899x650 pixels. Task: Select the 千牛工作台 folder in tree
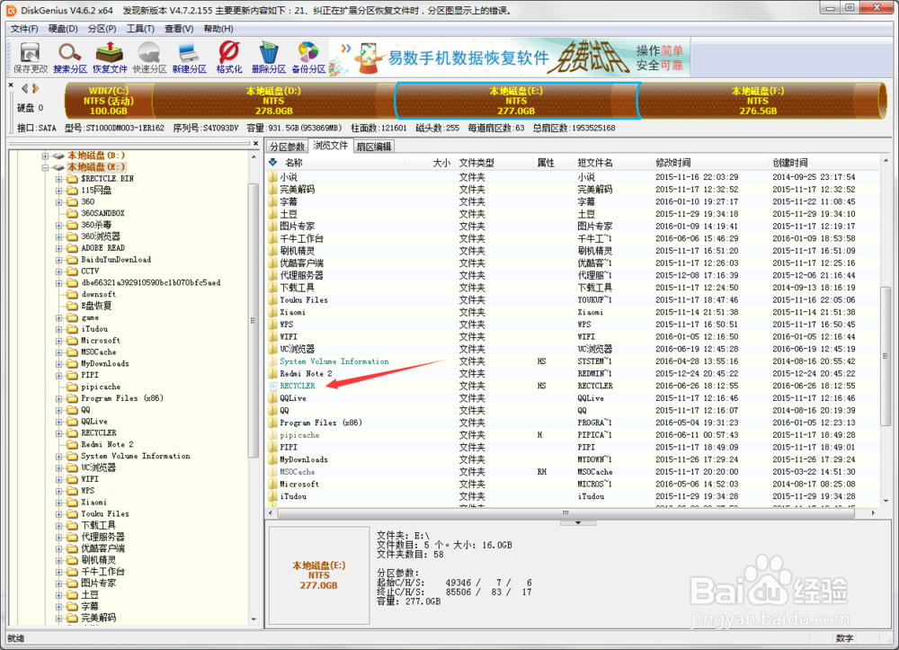(102, 572)
